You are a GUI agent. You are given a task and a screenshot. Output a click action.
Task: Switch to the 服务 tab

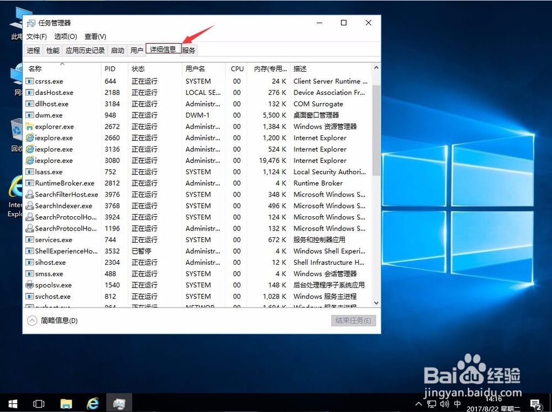point(188,50)
